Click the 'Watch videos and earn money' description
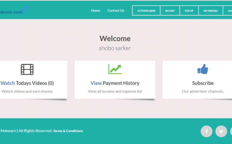The height and width of the screenshot is (144, 232). (27, 91)
